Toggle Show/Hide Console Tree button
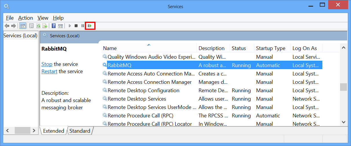Image resolution: width=351 pixels, height=146 pixels. coord(23,26)
